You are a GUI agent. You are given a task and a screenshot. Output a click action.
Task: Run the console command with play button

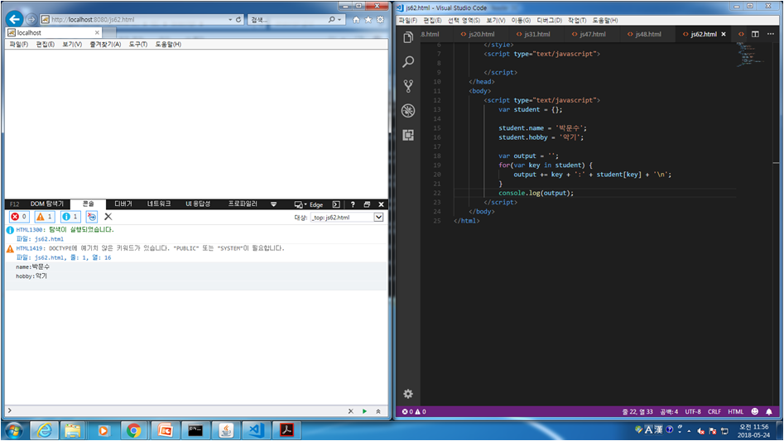click(x=364, y=411)
